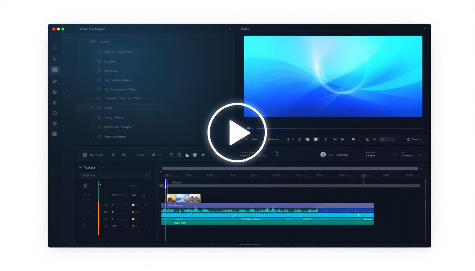475x271 pixels.
Task: Click the horizontal scrollbar above the timeline ruler
Action: coord(290,168)
